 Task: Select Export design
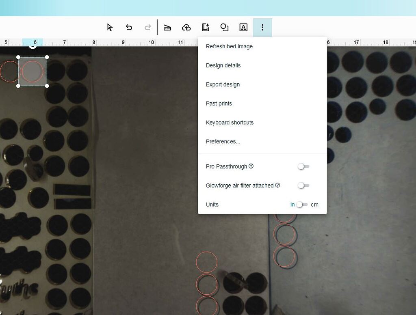click(223, 84)
